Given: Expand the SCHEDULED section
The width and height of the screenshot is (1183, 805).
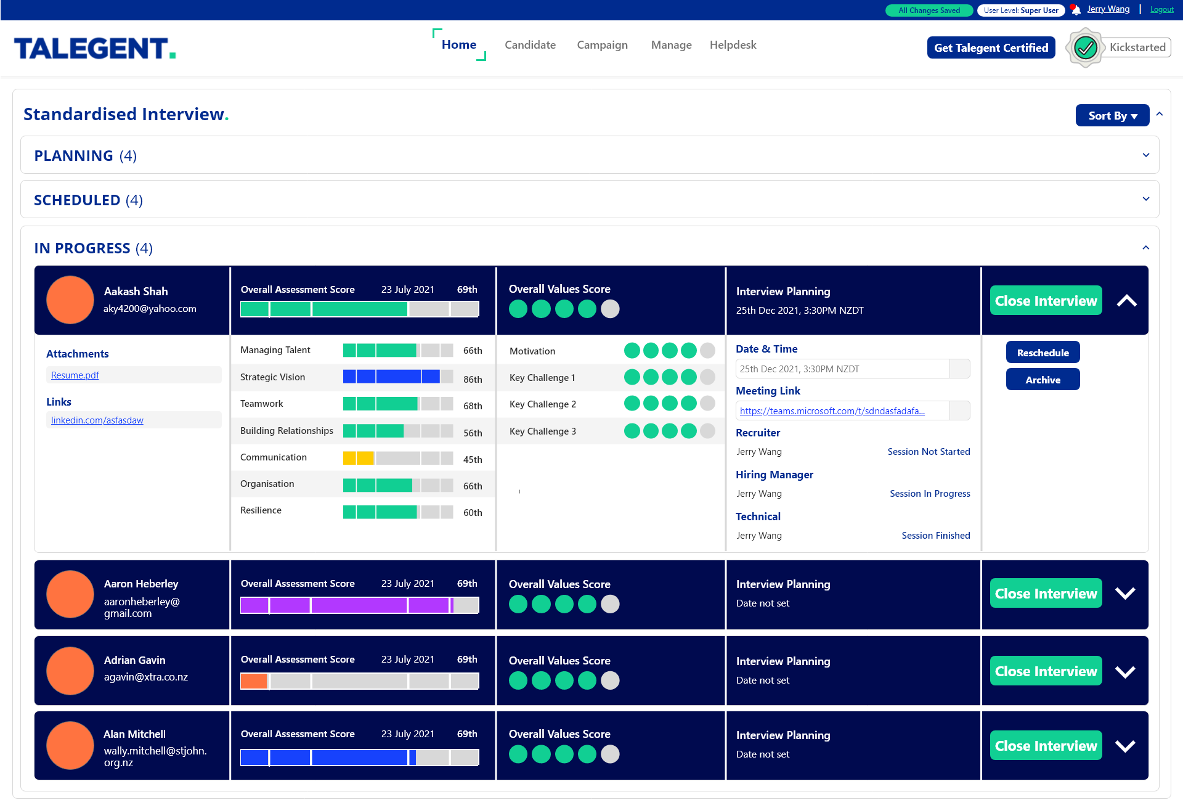Looking at the screenshot, I should pyautogui.click(x=1146, y=199).
